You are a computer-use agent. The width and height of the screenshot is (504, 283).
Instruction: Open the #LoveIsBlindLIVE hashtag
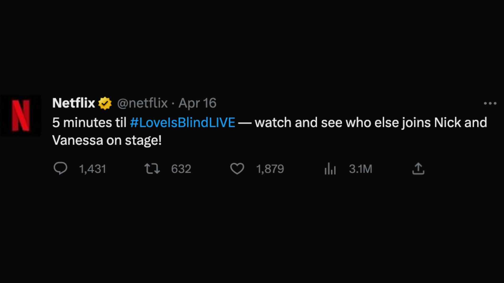click(x=182, y=123)
